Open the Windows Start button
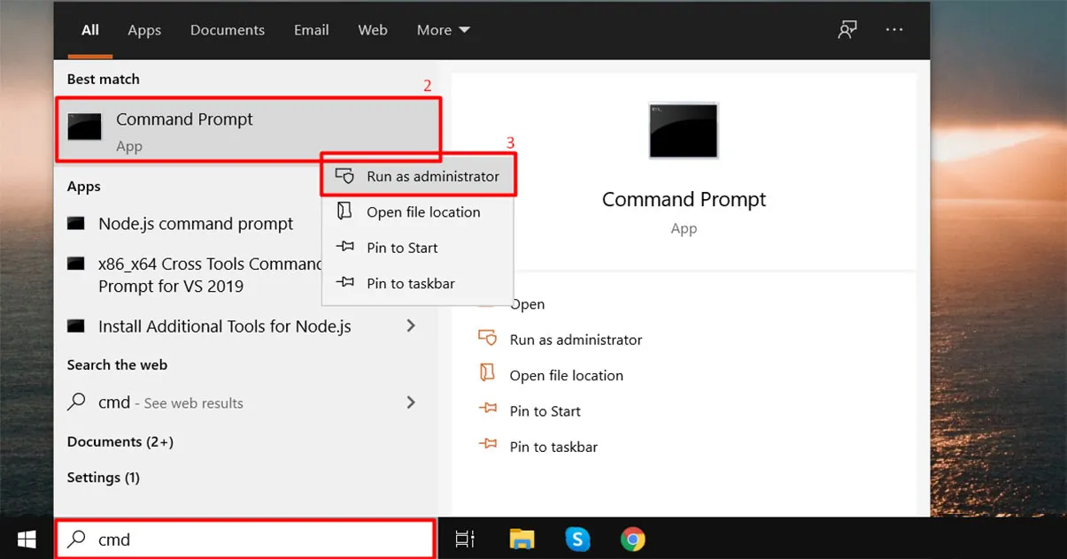The height and width of the screenshot is (559, 1067). tap(27, 539)
